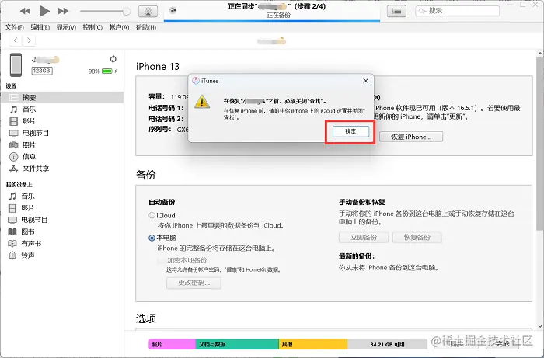
Task: Click the iPhone 13 heading
Action: tap(158, 66)
